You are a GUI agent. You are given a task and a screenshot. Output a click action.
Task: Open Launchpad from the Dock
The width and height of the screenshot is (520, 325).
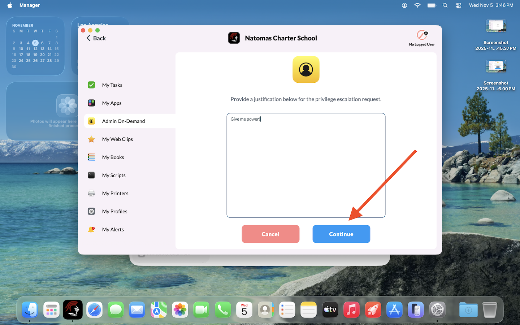(x=51, y=310)
